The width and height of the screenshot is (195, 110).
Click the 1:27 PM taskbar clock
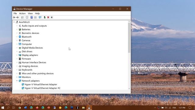point(182,108)
